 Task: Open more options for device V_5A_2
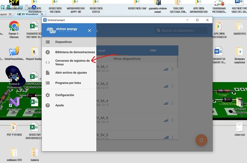[x=172, y=86]
